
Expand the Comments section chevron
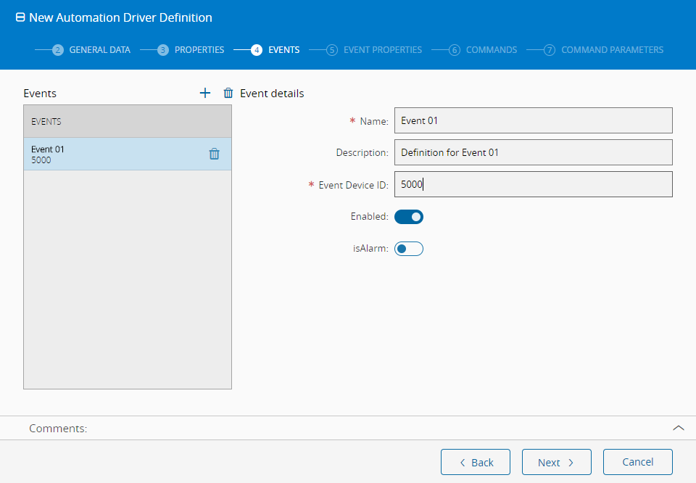coord(679,428)
